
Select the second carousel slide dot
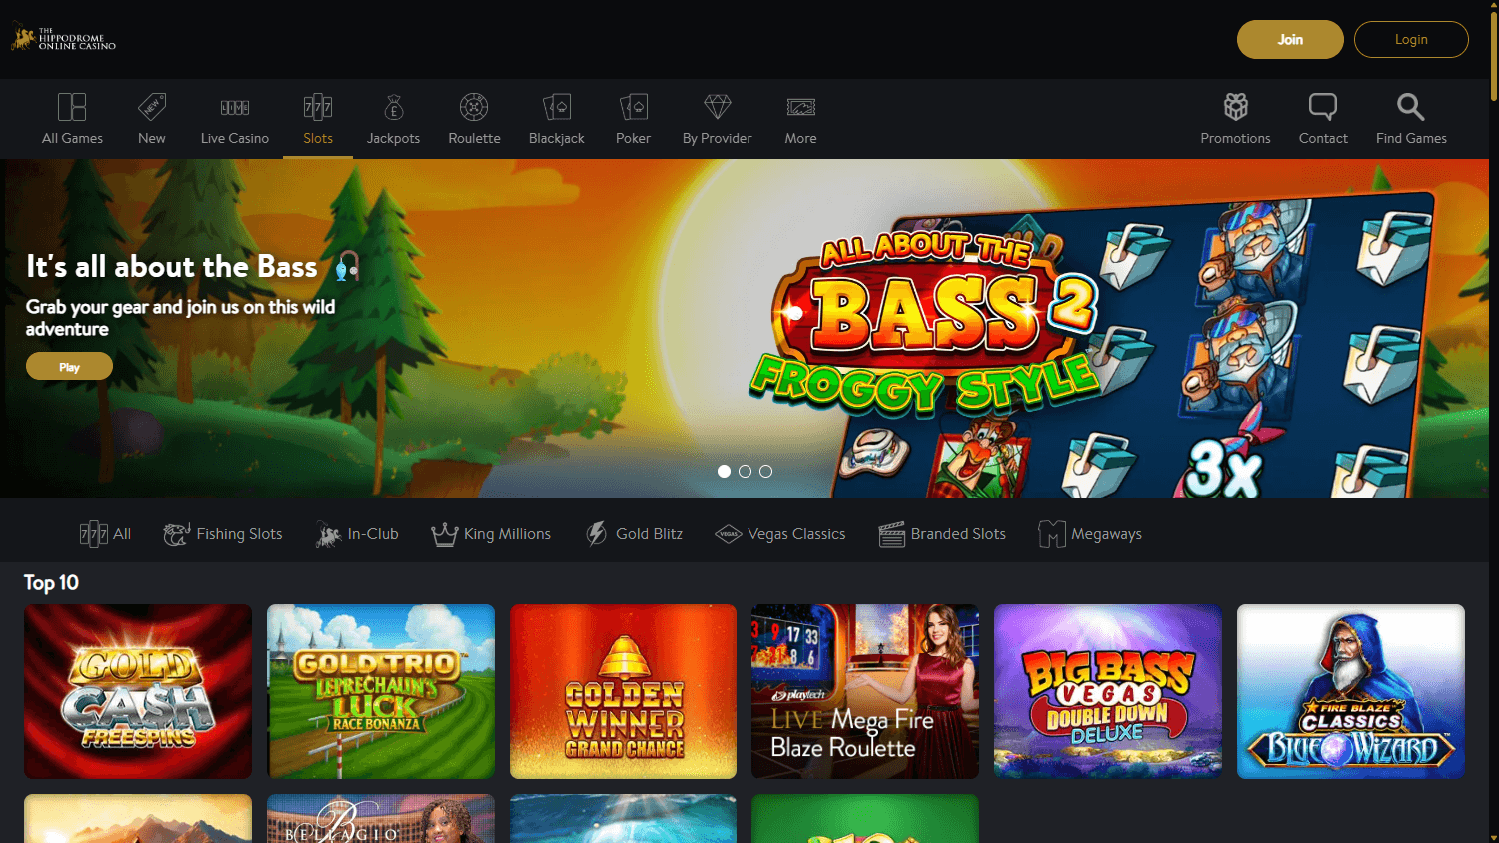[745, 471]
